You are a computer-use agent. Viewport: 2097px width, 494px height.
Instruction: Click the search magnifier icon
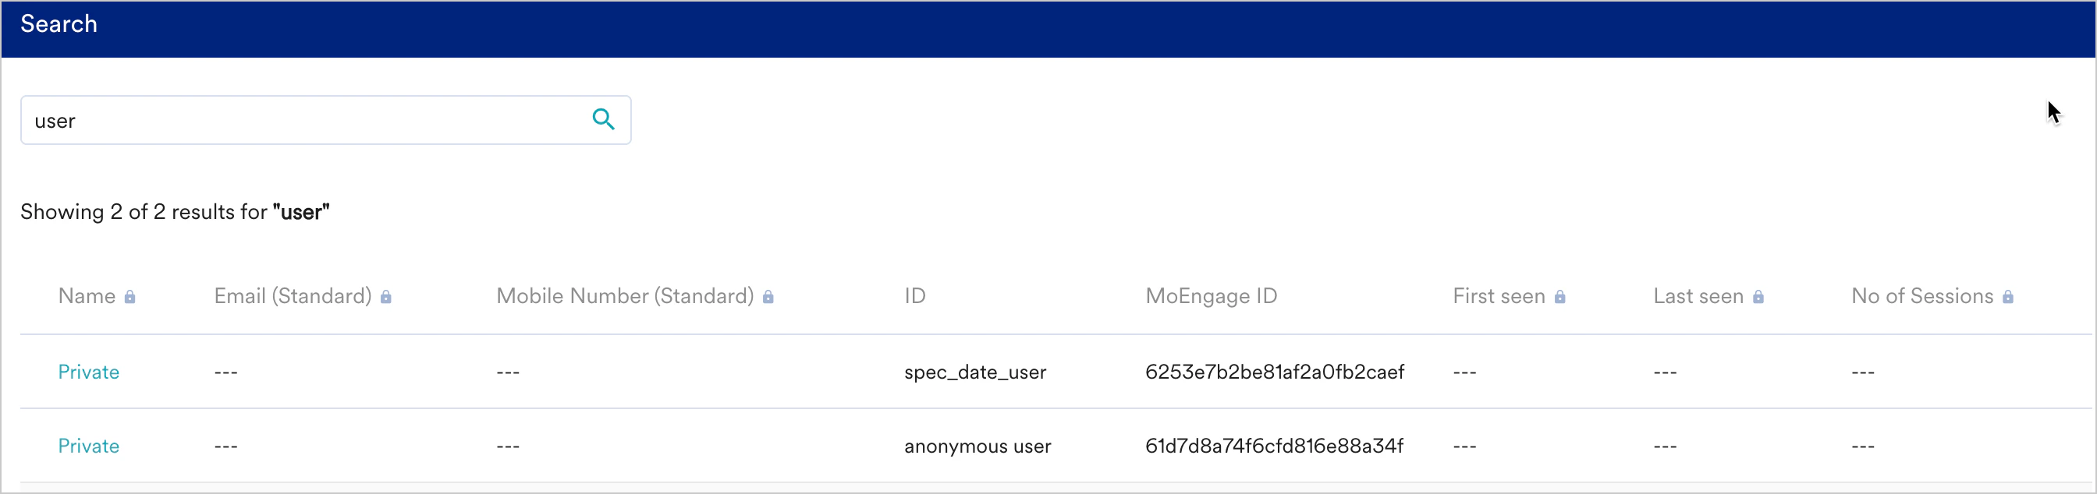pos(603,119)
